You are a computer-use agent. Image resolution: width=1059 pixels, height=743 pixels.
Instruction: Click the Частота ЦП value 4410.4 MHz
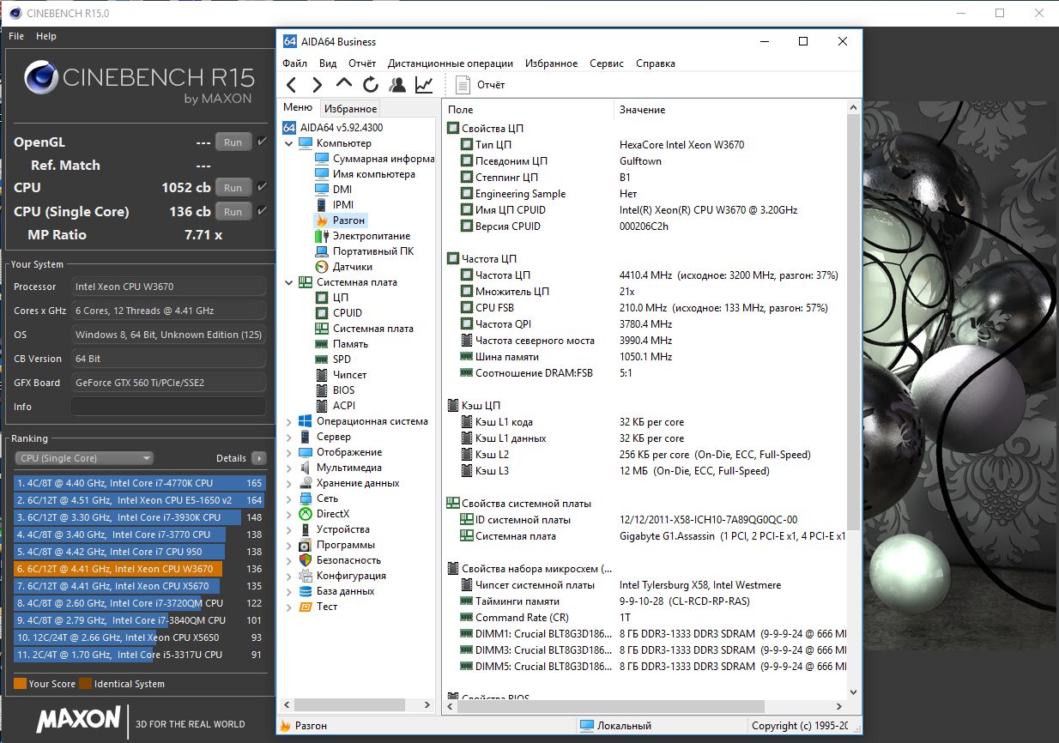tap(729, 275)
